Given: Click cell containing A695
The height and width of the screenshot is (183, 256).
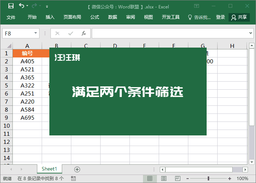Looking at the screenshot, I should pos(27,118).
